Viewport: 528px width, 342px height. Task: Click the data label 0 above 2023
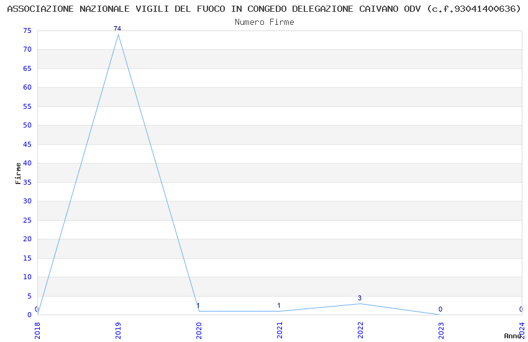pos(440,309)
